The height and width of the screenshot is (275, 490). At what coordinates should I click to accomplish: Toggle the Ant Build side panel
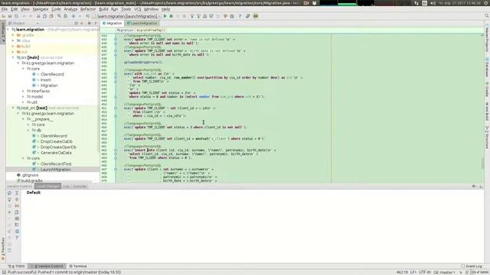487,112
